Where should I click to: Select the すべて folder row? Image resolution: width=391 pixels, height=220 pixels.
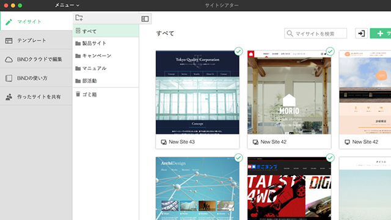coord(106,31)
